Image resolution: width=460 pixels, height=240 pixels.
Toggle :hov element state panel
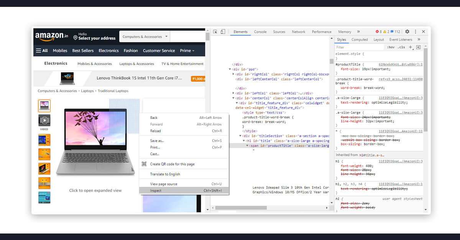click(391, 47)
